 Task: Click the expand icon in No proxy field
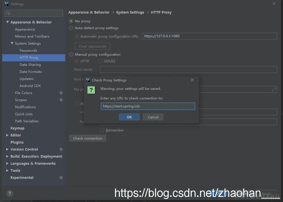point(274,89)
